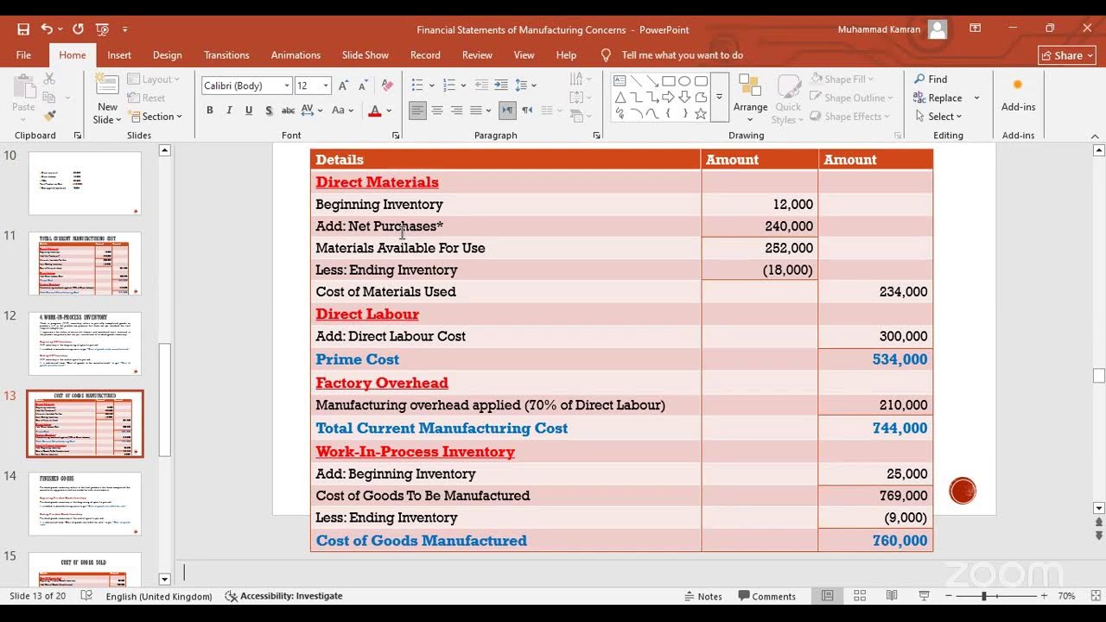Redo or repeat the last action
The width and height of the screenshot is (1106, 622).
(x=78, y=29)
